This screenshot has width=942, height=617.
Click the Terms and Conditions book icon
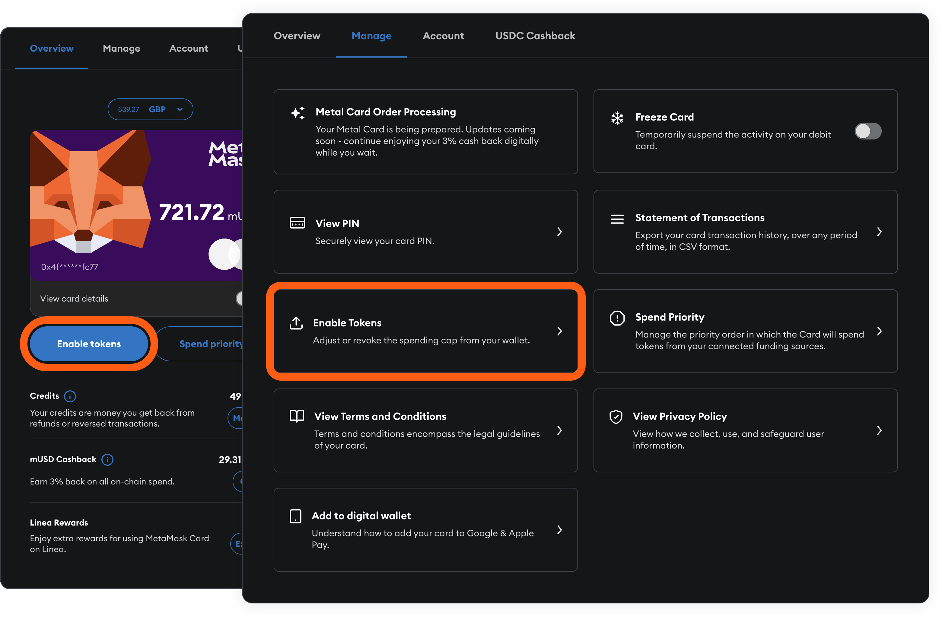(297, 416)
